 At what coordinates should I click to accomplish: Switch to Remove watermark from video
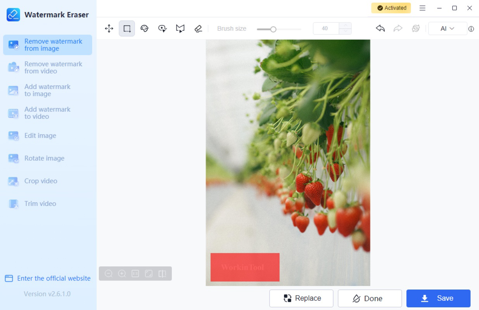(x=47, y=67)
